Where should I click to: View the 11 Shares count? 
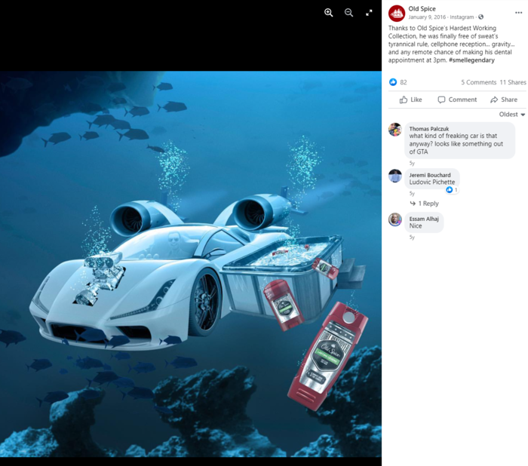[x=513, y=82]
